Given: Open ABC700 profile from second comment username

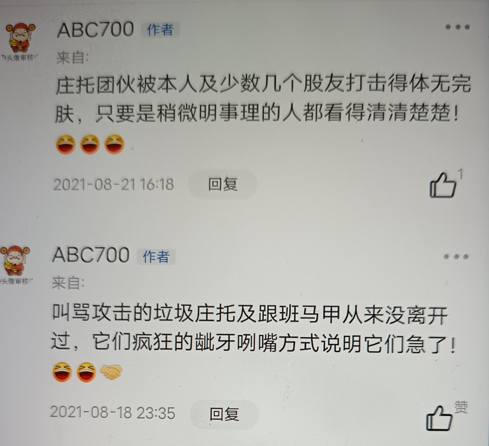Looking at the screenshot, I should click(91, 255).
